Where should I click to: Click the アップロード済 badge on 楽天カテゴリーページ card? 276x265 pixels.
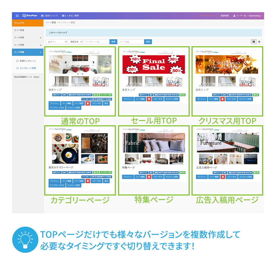click(106, 172)
